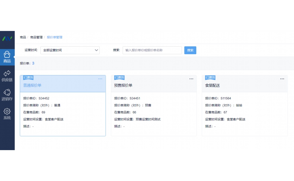This screenshot has width=294, height=181.
Task: Click the 报价单管理 breadcrumb link
Action: (54, 37)
